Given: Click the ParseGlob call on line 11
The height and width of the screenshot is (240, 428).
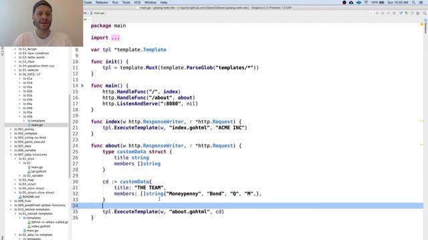Looking at the screenshot, I should click(x=199, y=67).
